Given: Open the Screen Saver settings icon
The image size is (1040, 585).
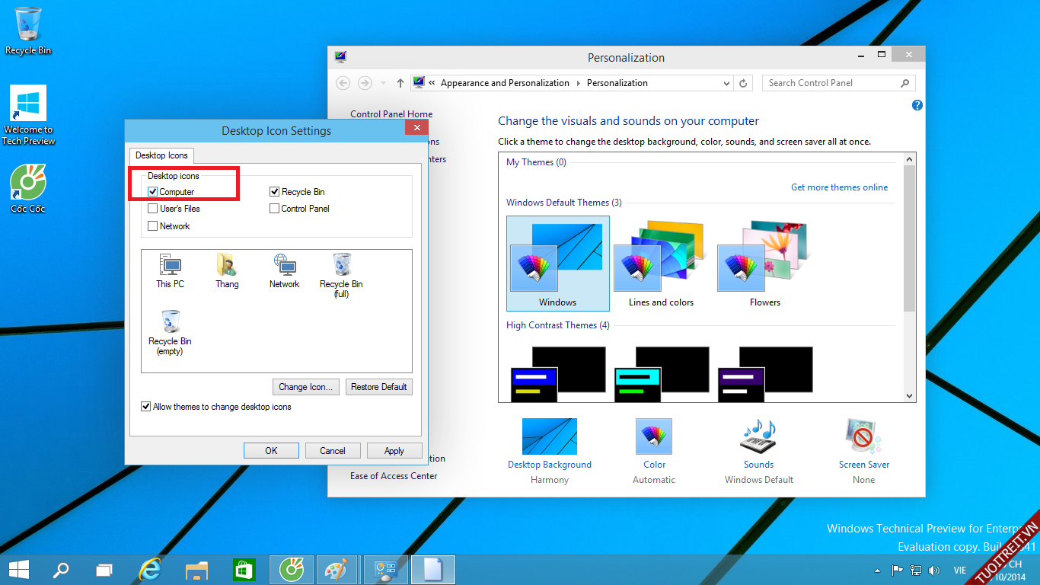Looking at the screenshot, I should tap(863, 436).
